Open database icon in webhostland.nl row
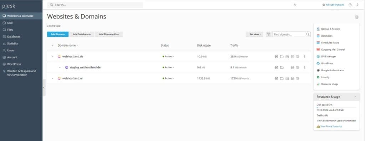 [x=292, y=78]
